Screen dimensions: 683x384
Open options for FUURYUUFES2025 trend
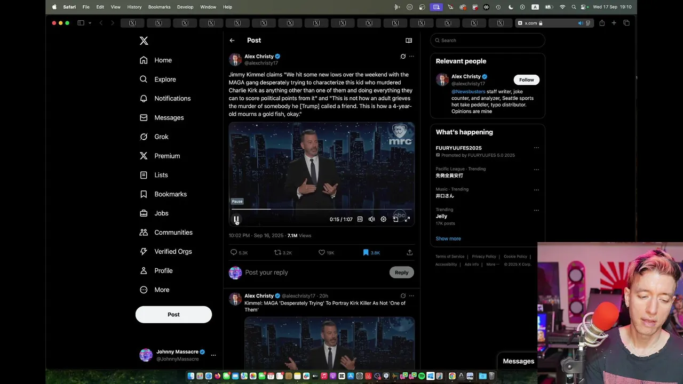(x=536, y=148)
